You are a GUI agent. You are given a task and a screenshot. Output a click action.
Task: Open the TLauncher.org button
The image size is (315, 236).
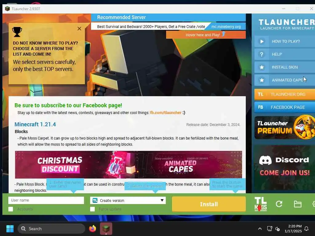[285, 94]
